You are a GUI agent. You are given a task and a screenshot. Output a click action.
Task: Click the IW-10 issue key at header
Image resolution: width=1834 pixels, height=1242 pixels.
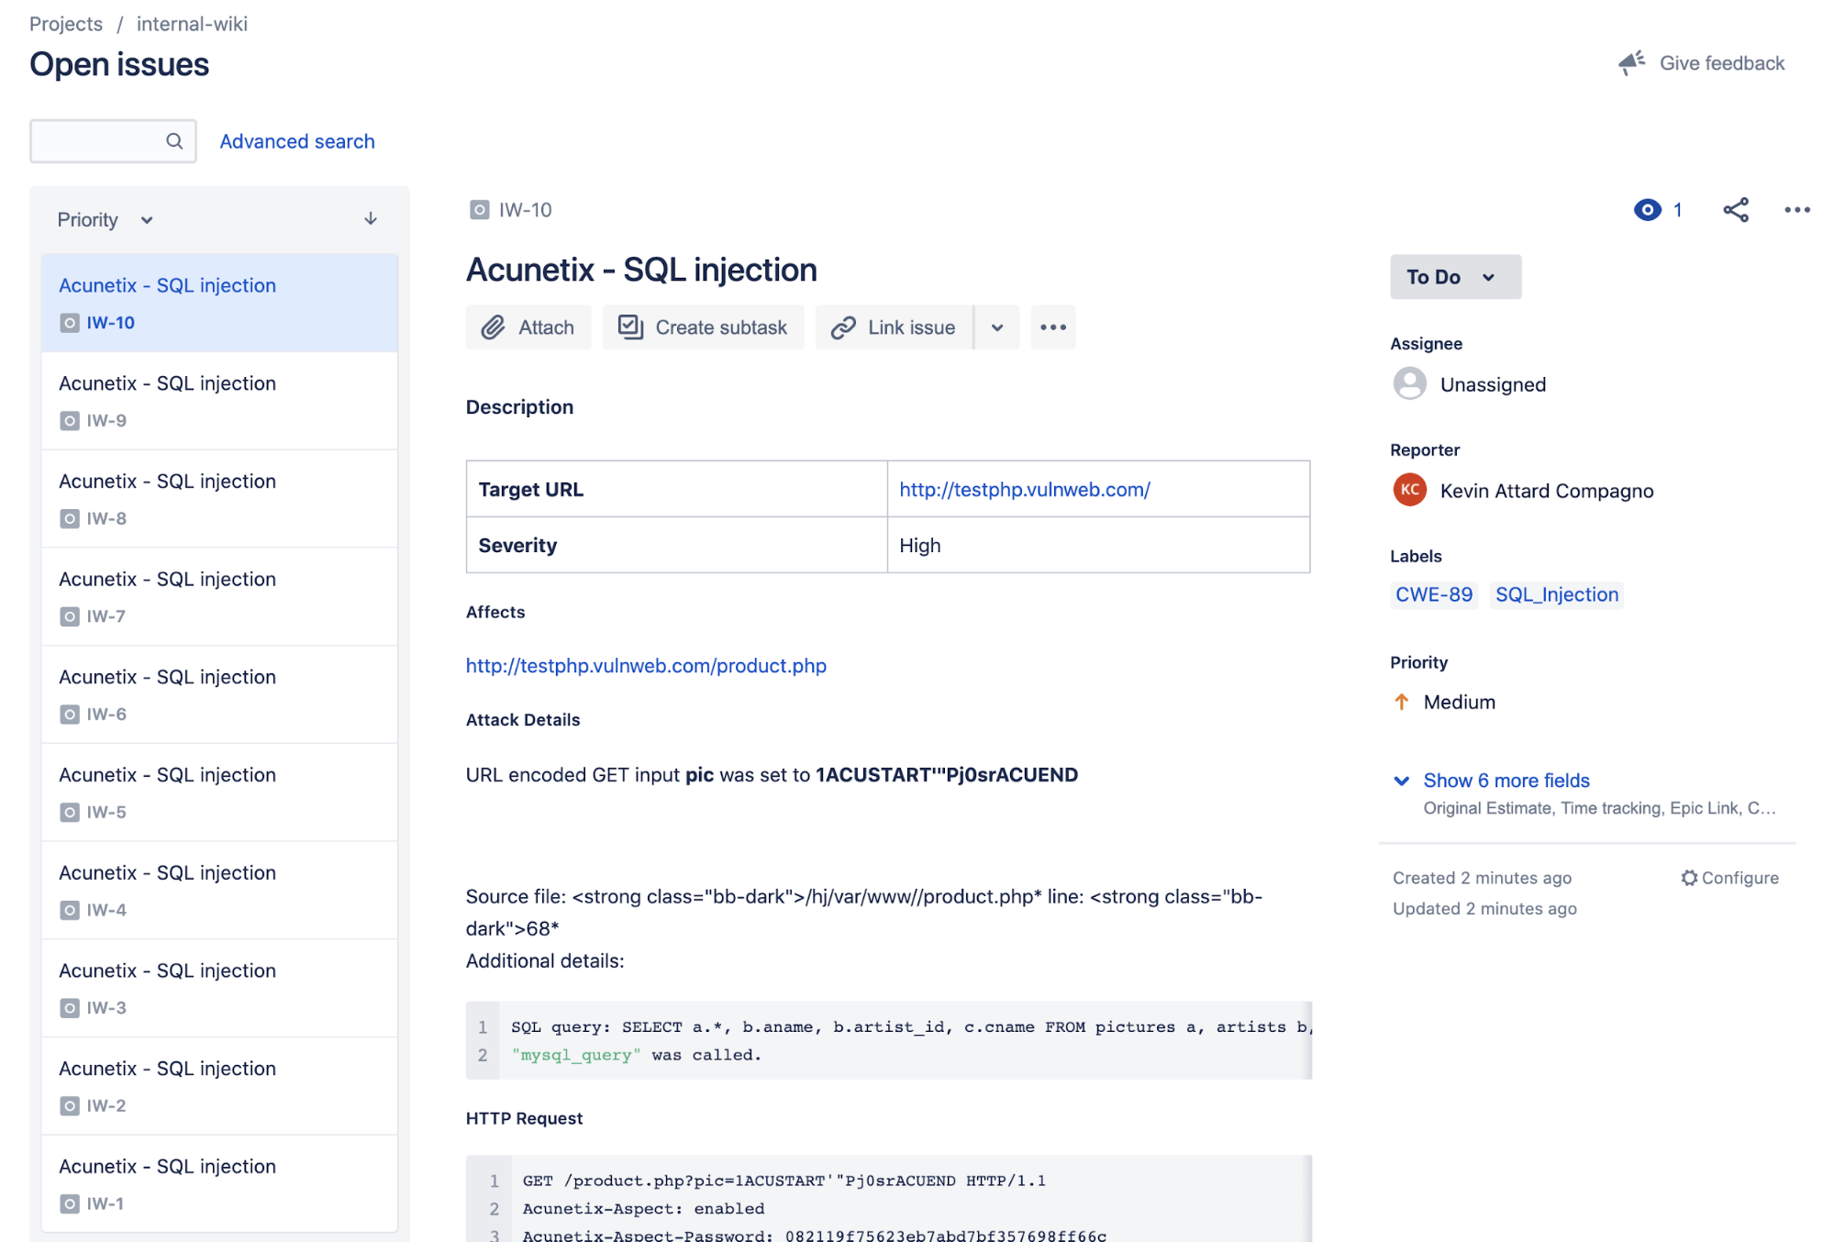[x=526, y=210]
